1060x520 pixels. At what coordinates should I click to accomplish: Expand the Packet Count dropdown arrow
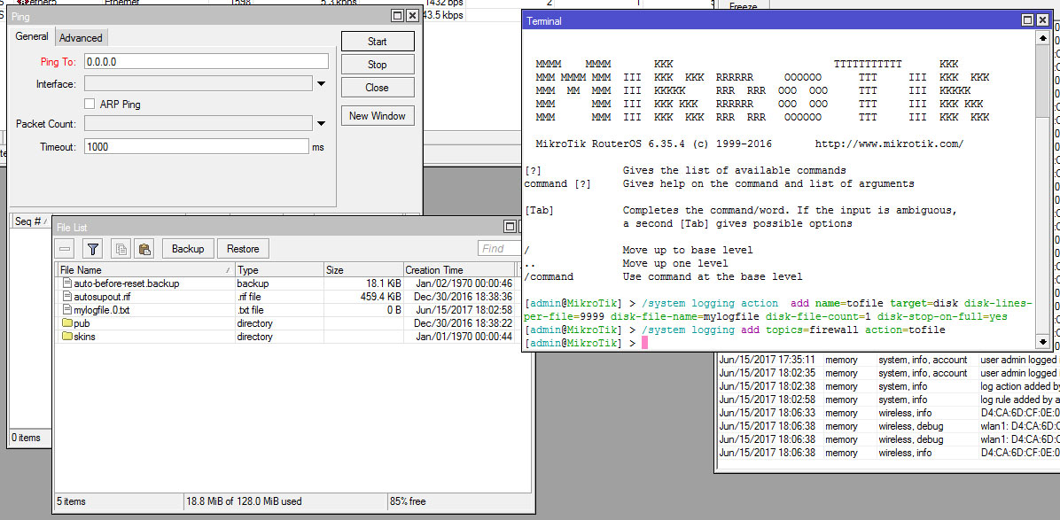click(321, 124)
